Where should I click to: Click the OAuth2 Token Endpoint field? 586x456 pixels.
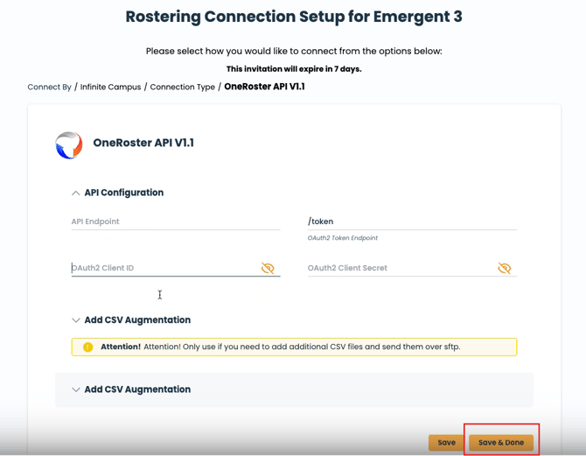pyautogui.click(x=411, y=222)
